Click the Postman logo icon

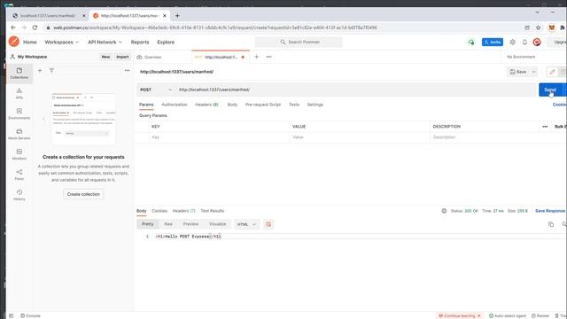(x=14, y=42)
